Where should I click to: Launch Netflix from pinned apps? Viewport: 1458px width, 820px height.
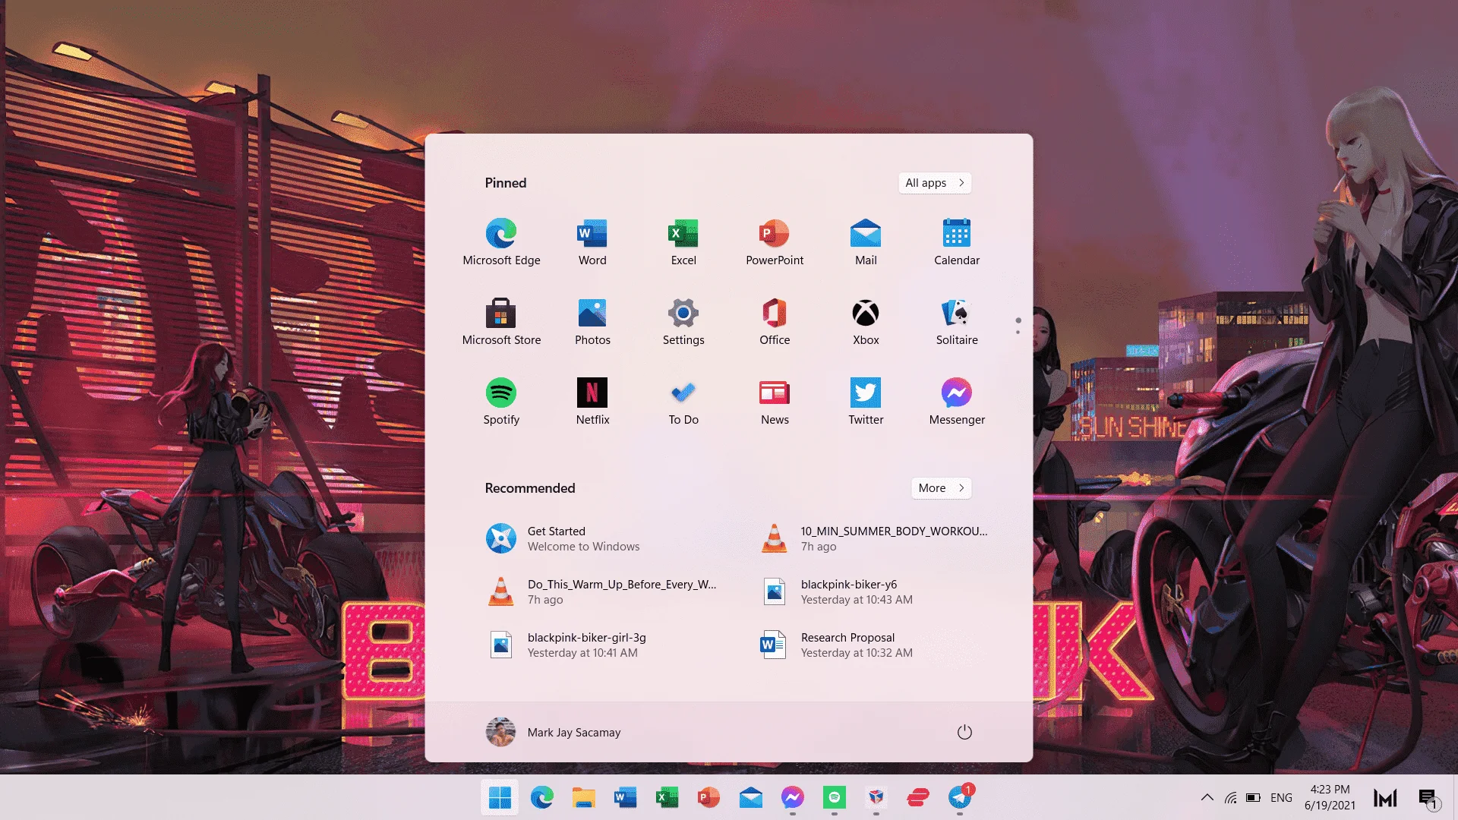tap(592, 402)
